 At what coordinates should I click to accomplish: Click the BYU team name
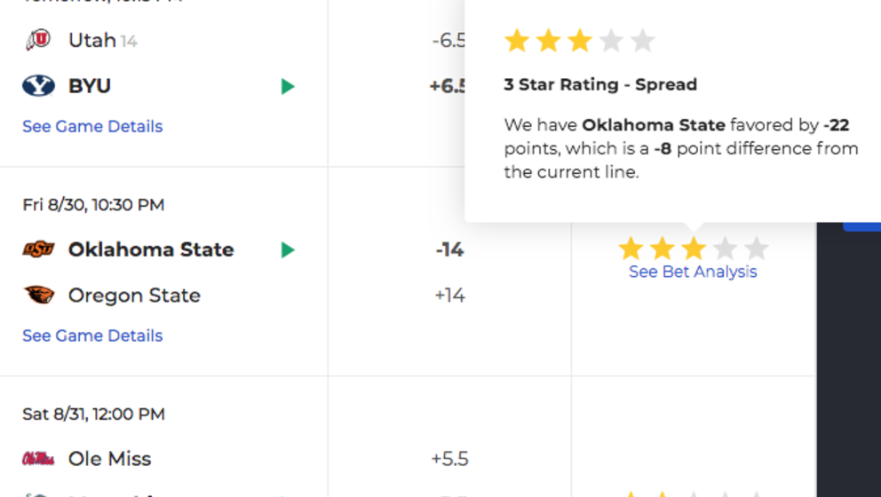point(90,86)
